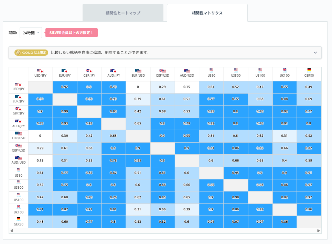Click the SILVER会員以上の方限定 badge
Viewport: 332px width, 244px height.
click(72, 32)
